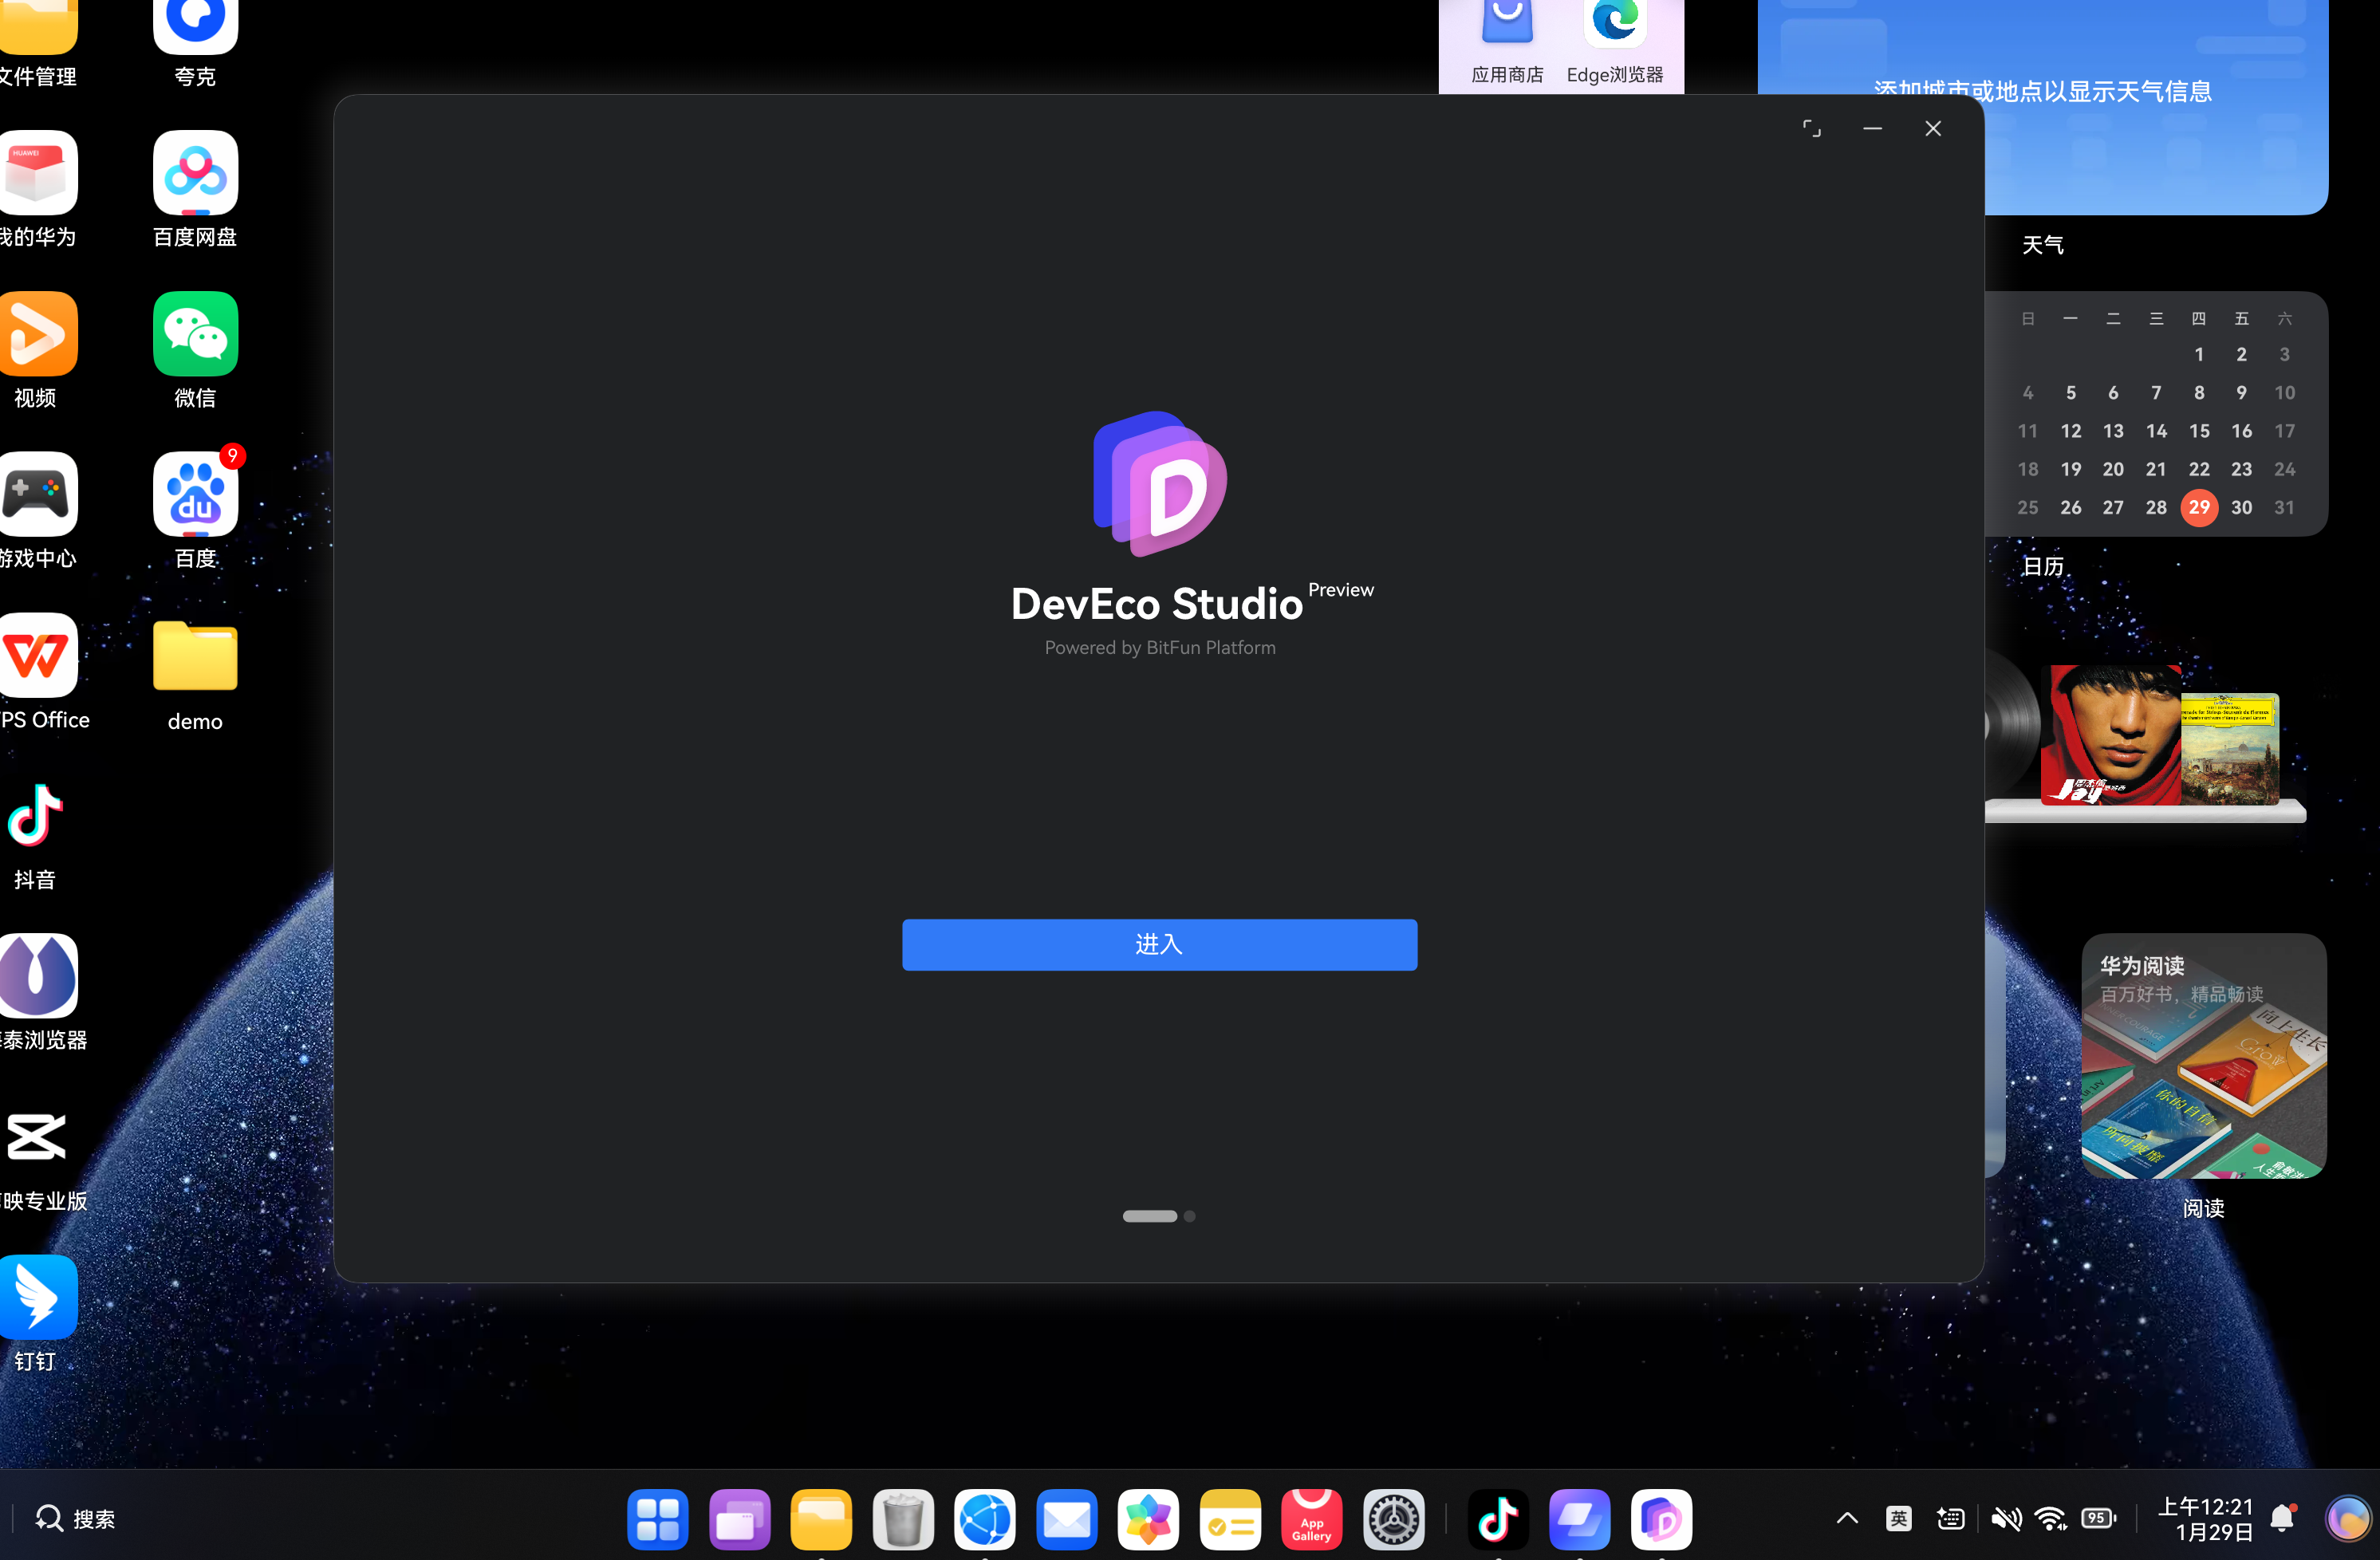Open the launcher app grid in dock
2380x1560 pixels.
657,1519
